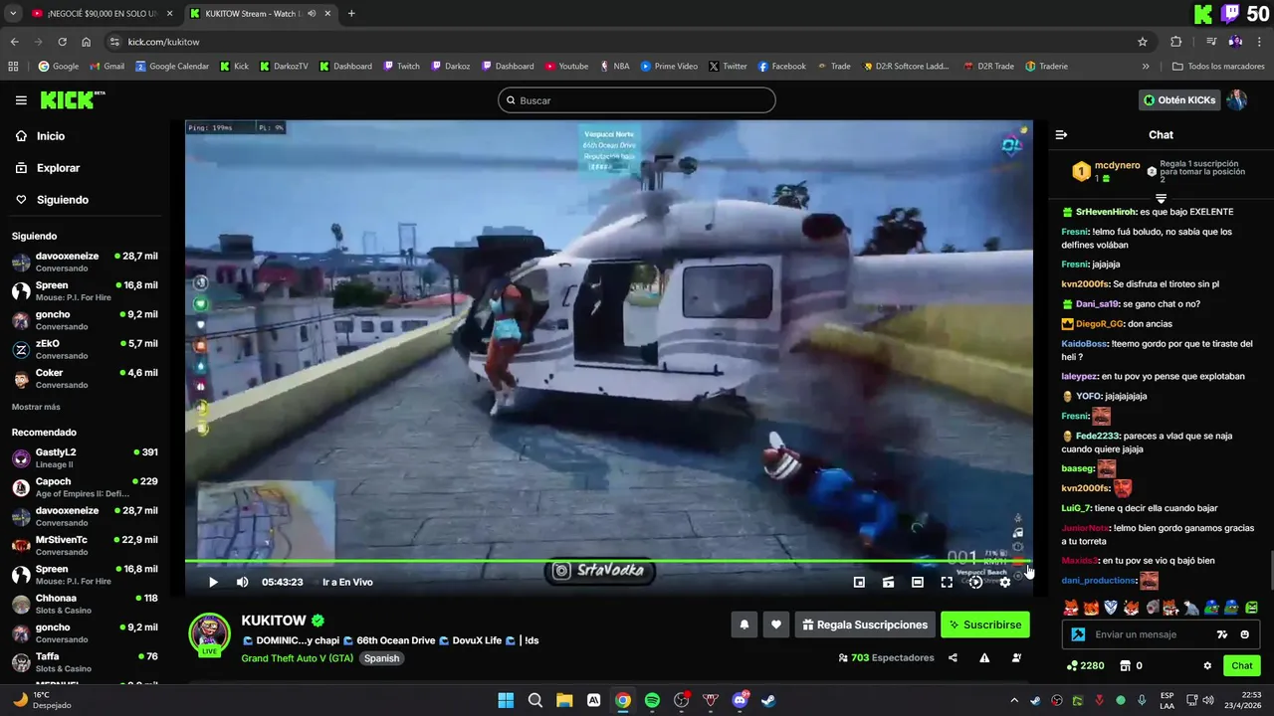Viewport: 1274px width, 716px height.
Task: Click the green Suscribirse button
Action: (985, 625)
